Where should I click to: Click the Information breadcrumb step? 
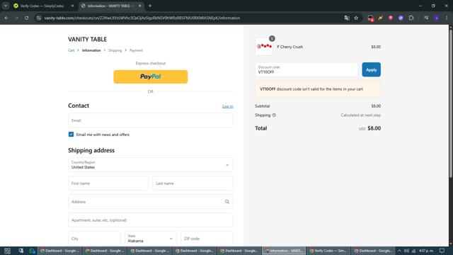[91, 50]
